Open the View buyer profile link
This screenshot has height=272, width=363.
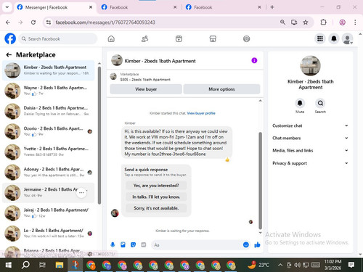point(201,113)
